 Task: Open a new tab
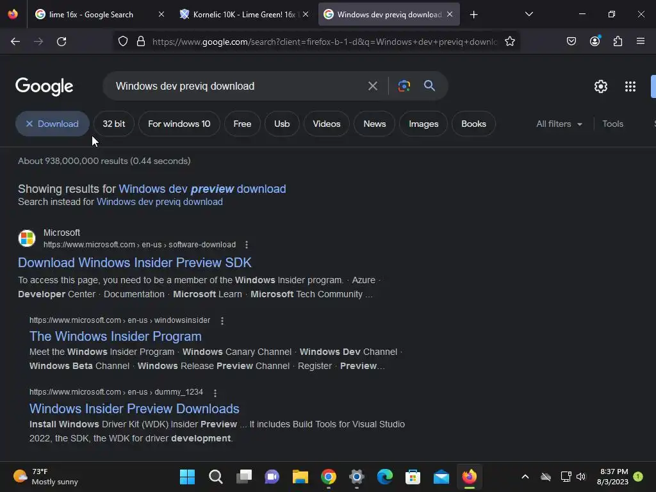(x=473, y=15)
